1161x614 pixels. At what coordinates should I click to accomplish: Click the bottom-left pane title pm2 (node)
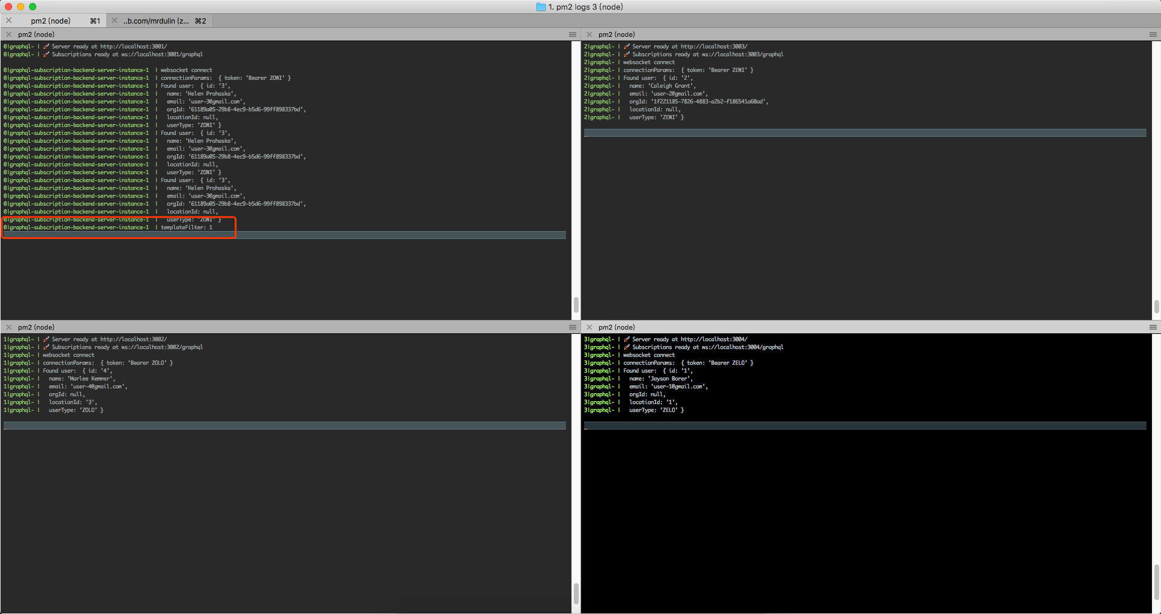pyautogui.click(x=36, y=327)
